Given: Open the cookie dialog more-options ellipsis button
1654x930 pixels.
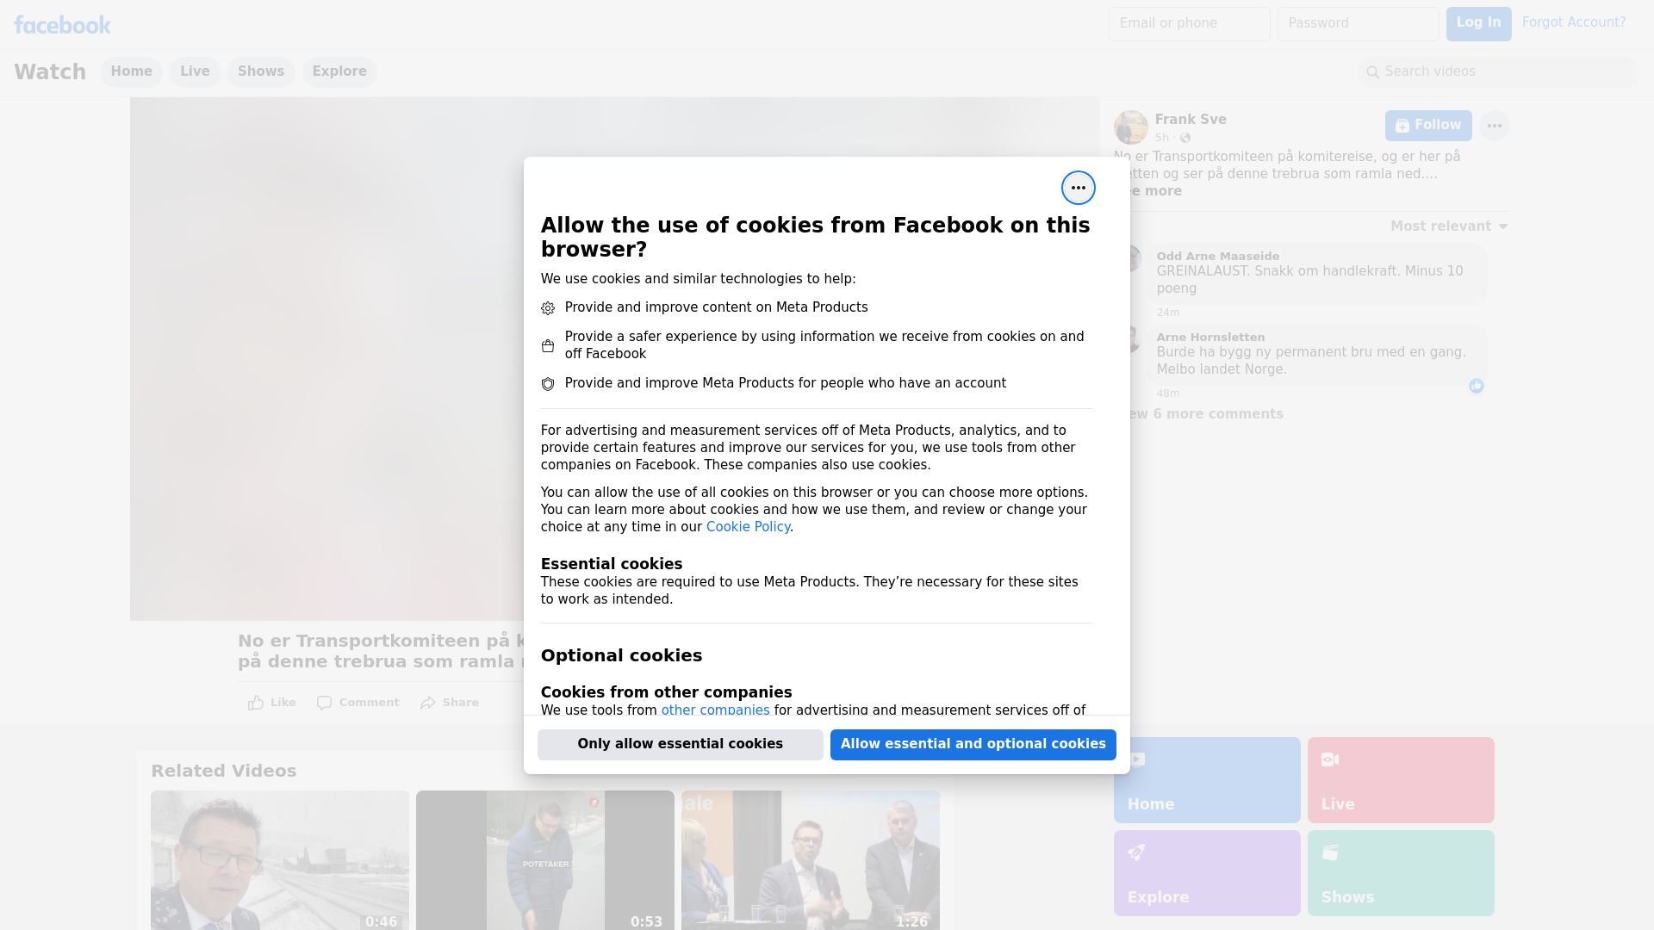Looking at the screenshot, I should (x=1078, y=188).
